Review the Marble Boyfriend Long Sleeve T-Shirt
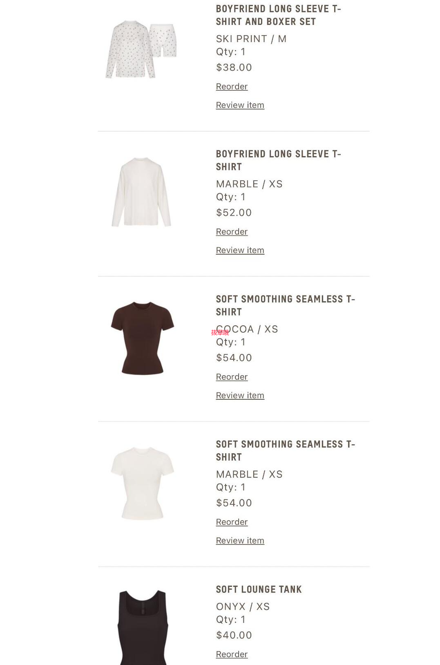Image resolution: width=440 pixels, height=665 pixels. 240,250
